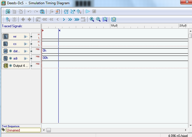Toggle the cs signal value button
The image size is (192, 137).
click(26, 44)
